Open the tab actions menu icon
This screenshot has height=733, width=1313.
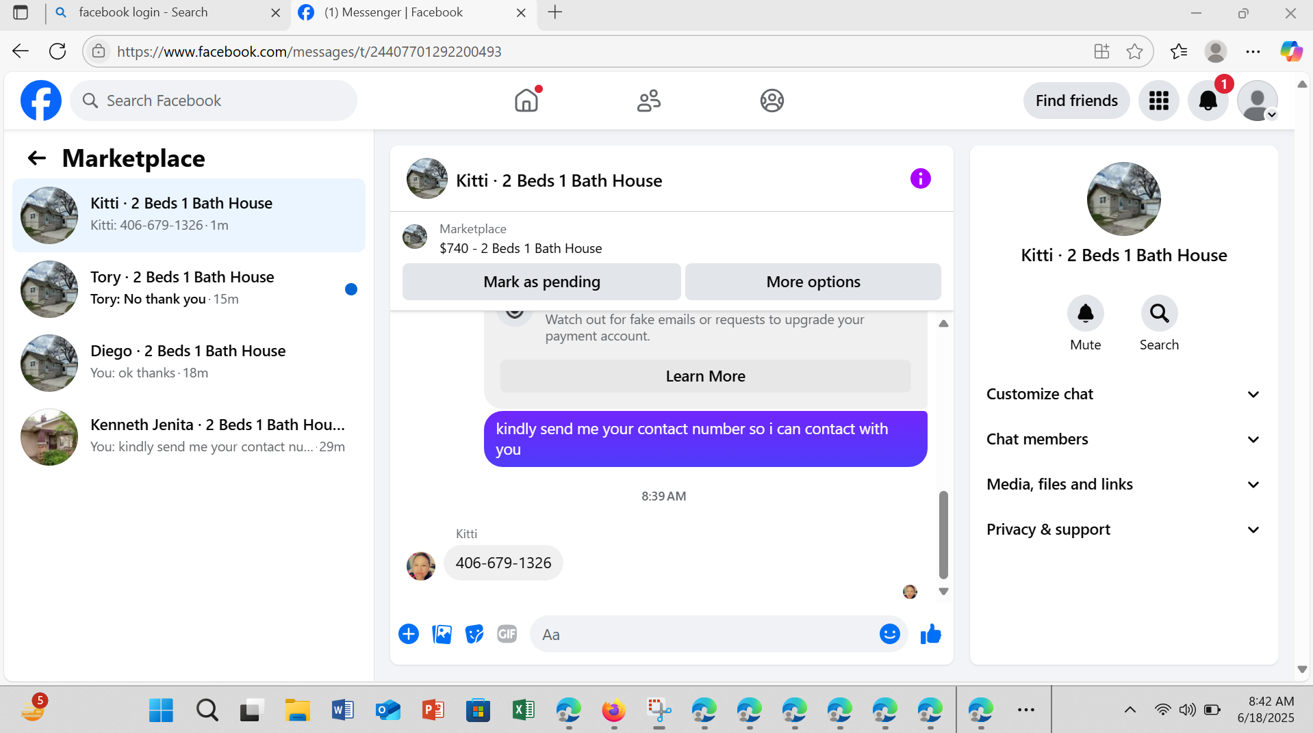pos(21,12)
